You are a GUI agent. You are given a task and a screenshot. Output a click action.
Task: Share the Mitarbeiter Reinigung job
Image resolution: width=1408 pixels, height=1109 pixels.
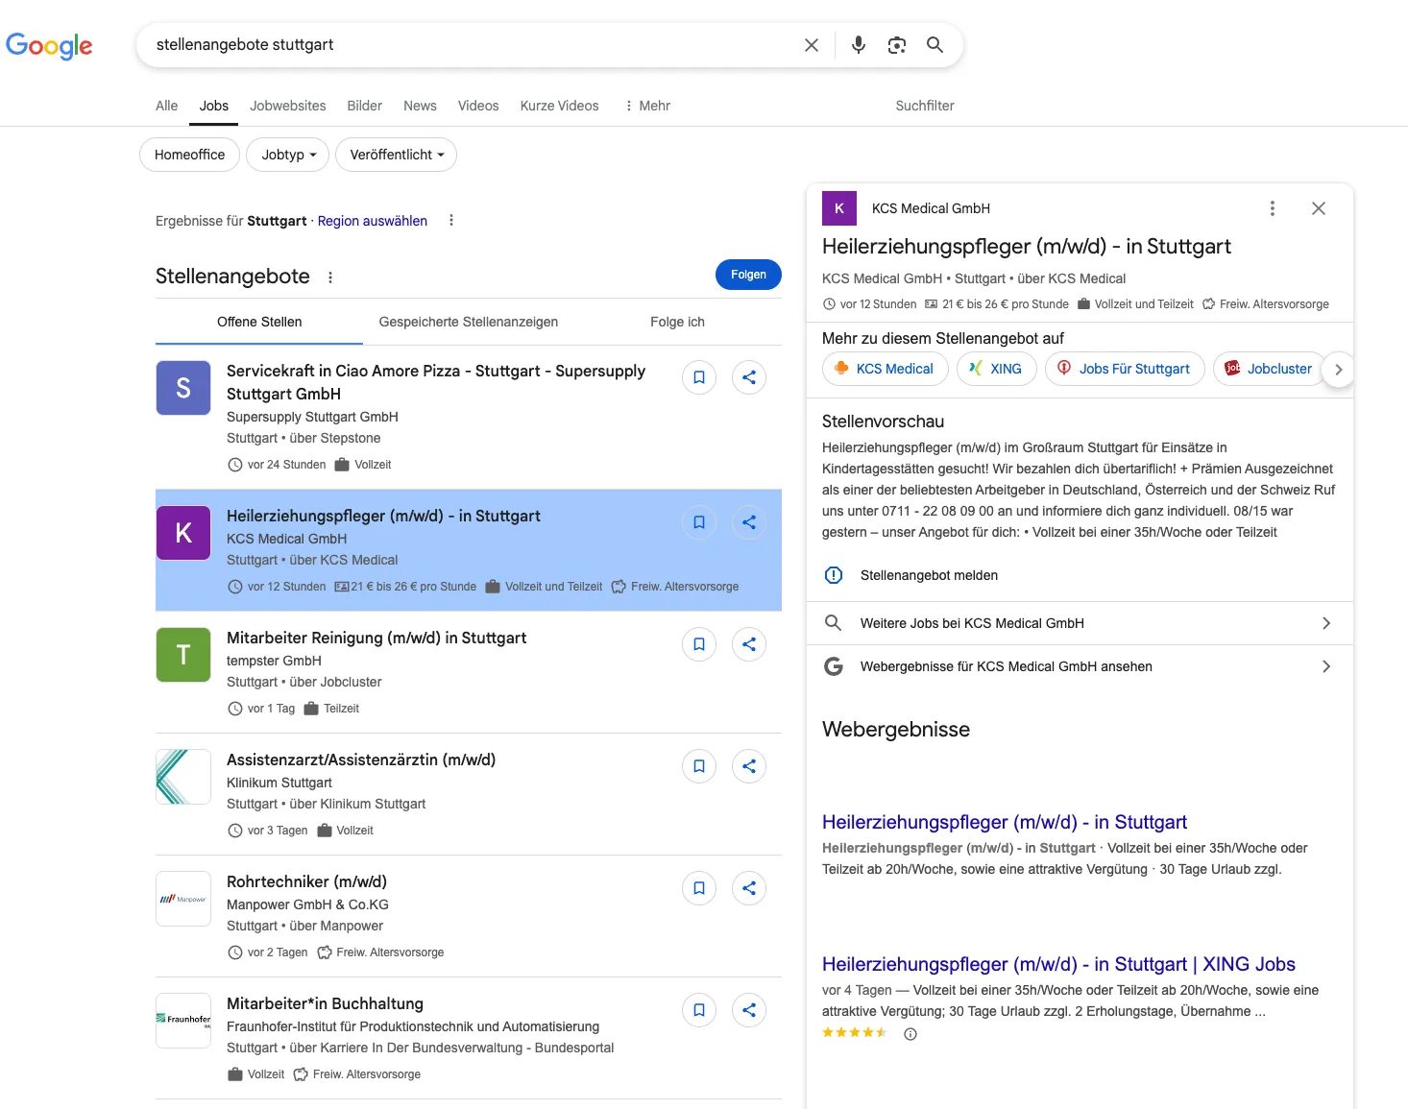pos(749,644)
